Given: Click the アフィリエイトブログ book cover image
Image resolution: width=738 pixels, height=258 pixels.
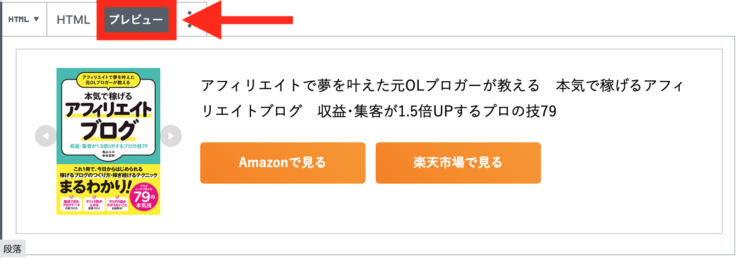Looking at the screenshot, I should [x=108, y=141].
